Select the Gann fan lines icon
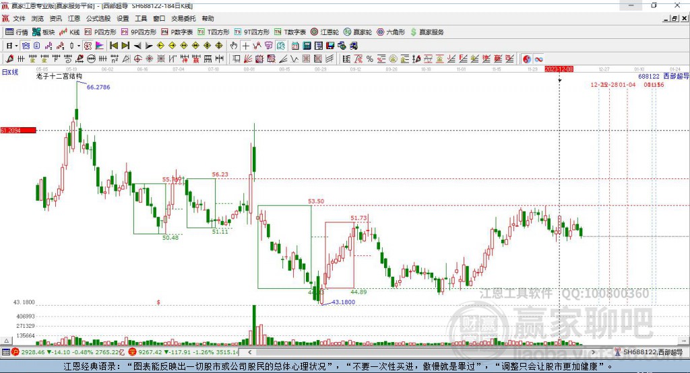 point(248,59)
